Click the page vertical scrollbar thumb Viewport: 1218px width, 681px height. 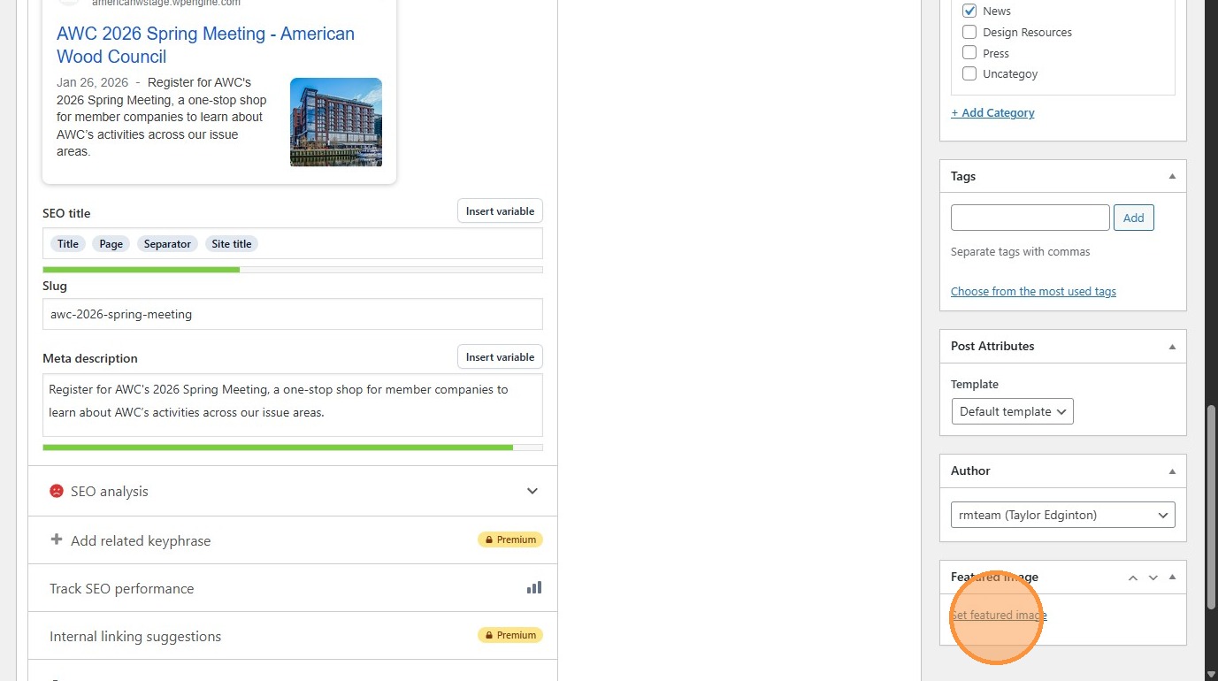[1211, 507]
